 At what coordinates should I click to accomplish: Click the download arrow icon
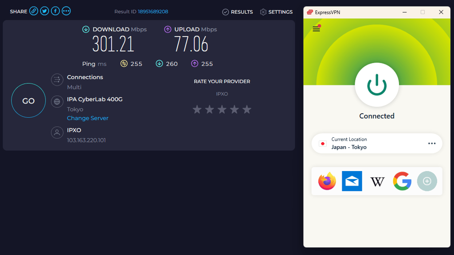[86, 29]
